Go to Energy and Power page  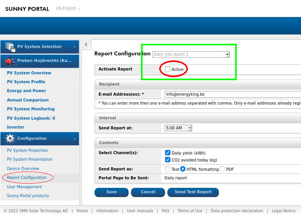[x=26, y=91]
